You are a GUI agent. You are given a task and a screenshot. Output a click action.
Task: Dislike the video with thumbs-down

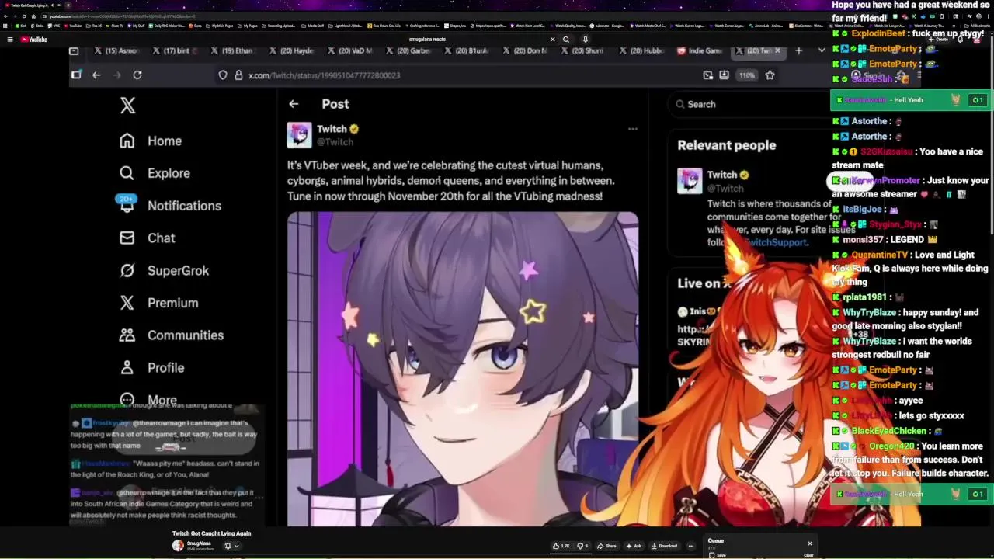[581, 546]
